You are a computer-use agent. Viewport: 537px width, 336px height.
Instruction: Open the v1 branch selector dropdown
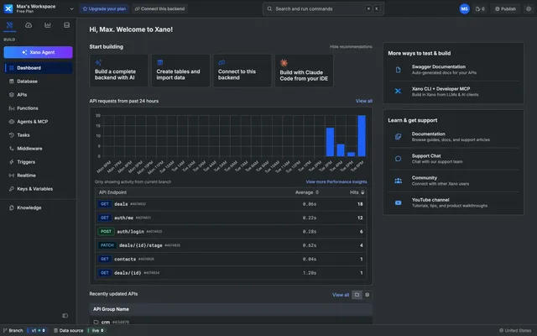(38, 330)
